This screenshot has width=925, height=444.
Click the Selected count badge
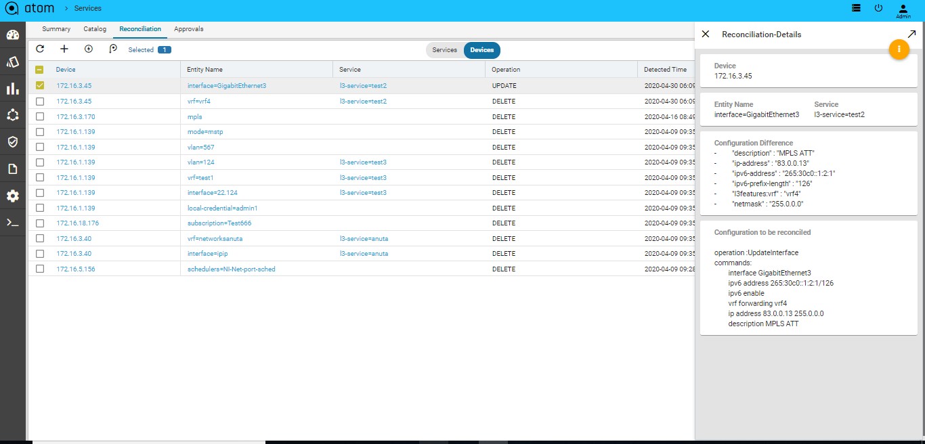click(x=165, y=49)
